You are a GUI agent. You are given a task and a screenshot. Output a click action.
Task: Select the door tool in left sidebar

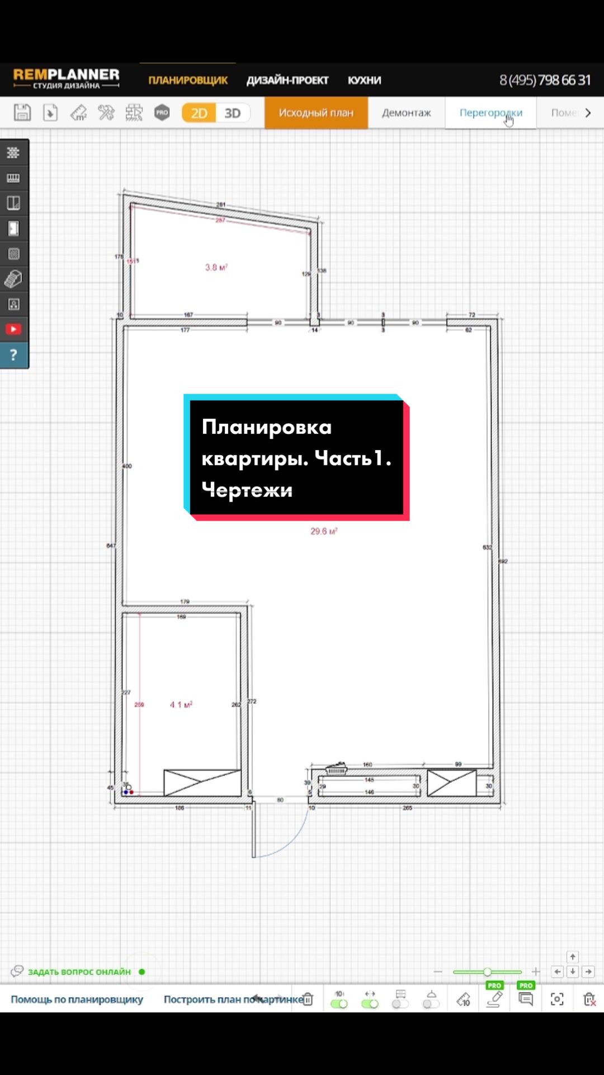[x=13, y=228]
